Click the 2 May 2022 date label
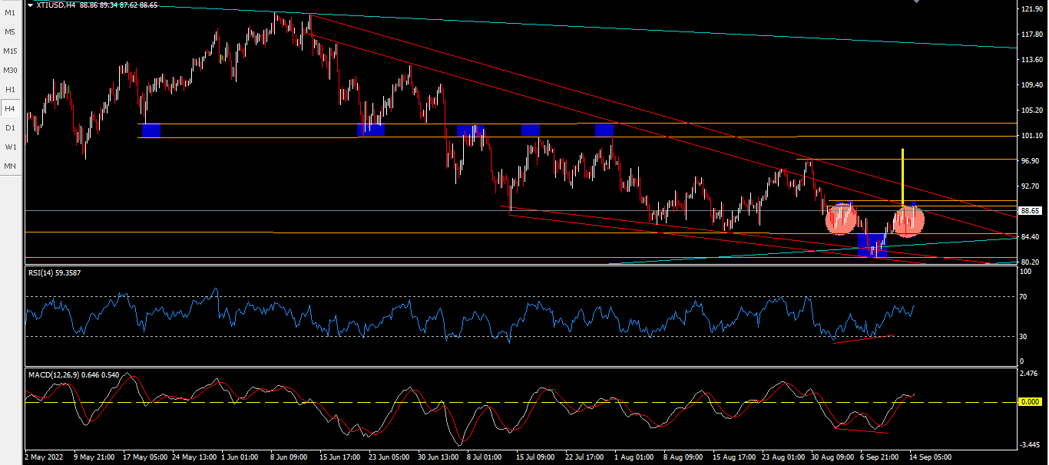The width and height of the screenshot is (1049, 465). click(44, 457)
